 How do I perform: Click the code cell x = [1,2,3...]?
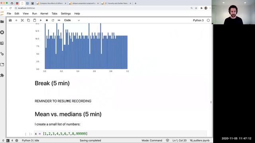coord(120,133)
